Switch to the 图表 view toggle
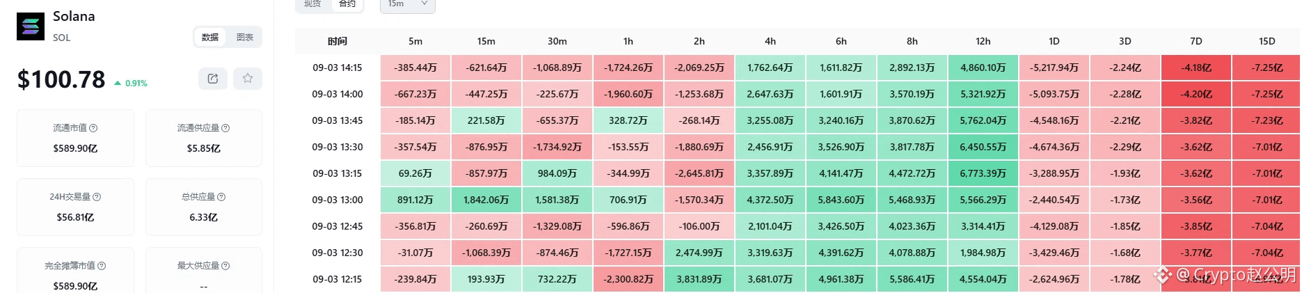 245,38
